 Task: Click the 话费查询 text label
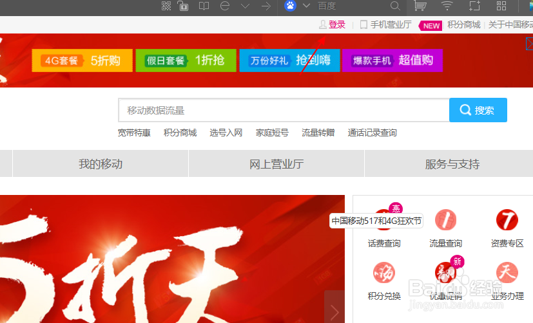click(384, 243)
